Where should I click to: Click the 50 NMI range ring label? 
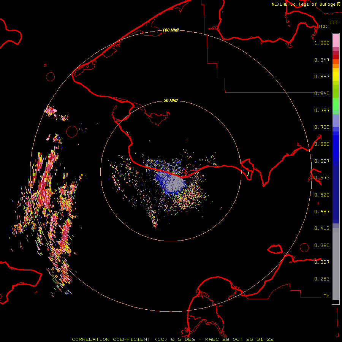tap(171, 100)
